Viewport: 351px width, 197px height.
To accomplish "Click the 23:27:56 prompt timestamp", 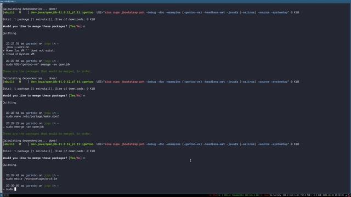I will pos(13,61).
